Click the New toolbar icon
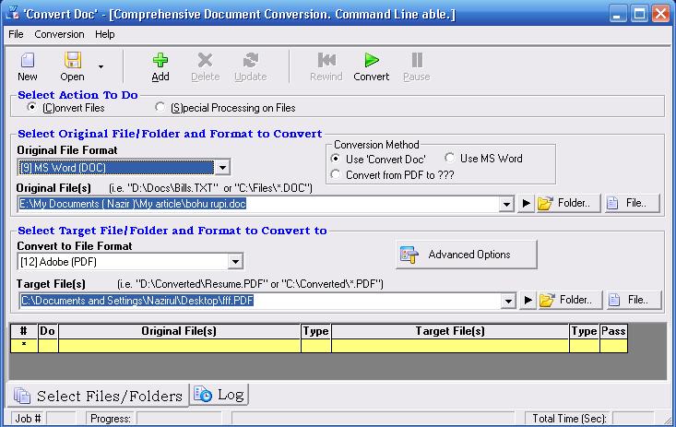Image resolution: width=676 pixels, height=427 pixels. 28,60
